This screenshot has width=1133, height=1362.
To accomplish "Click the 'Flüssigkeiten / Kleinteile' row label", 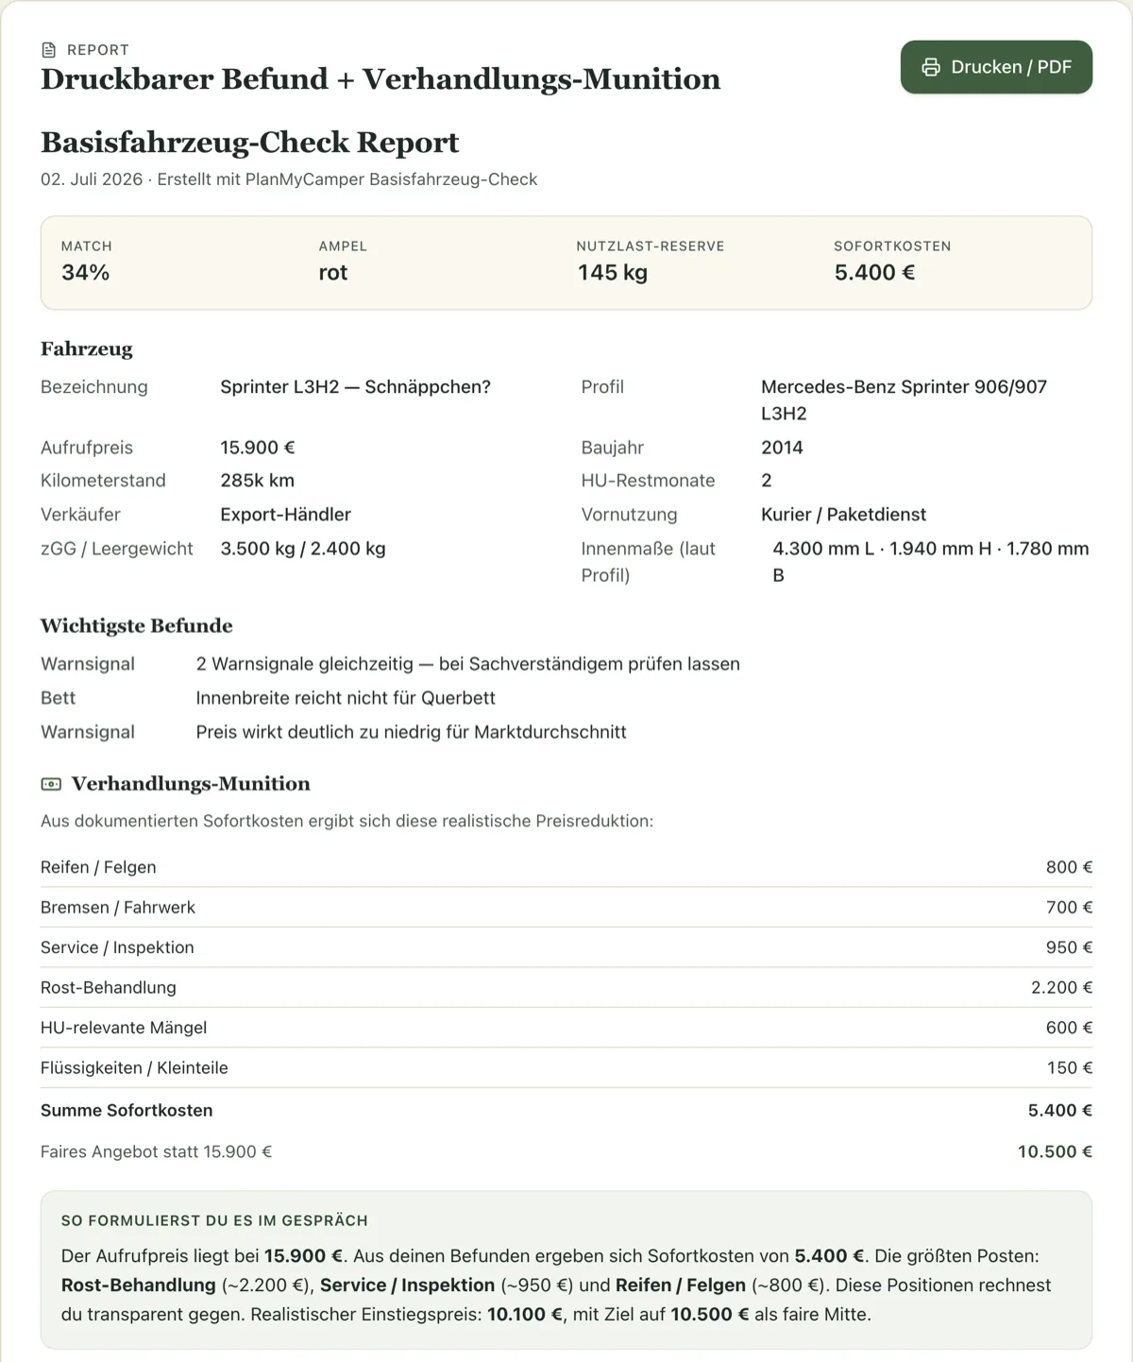I will 134,1068.
